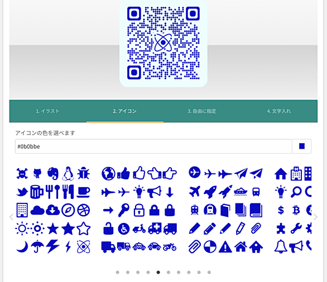Go to previous icon page arrow
Viewport: 327px width, 282px height.
12,217
